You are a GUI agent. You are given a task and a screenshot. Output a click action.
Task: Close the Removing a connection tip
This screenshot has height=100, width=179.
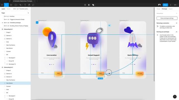[176, 23]
